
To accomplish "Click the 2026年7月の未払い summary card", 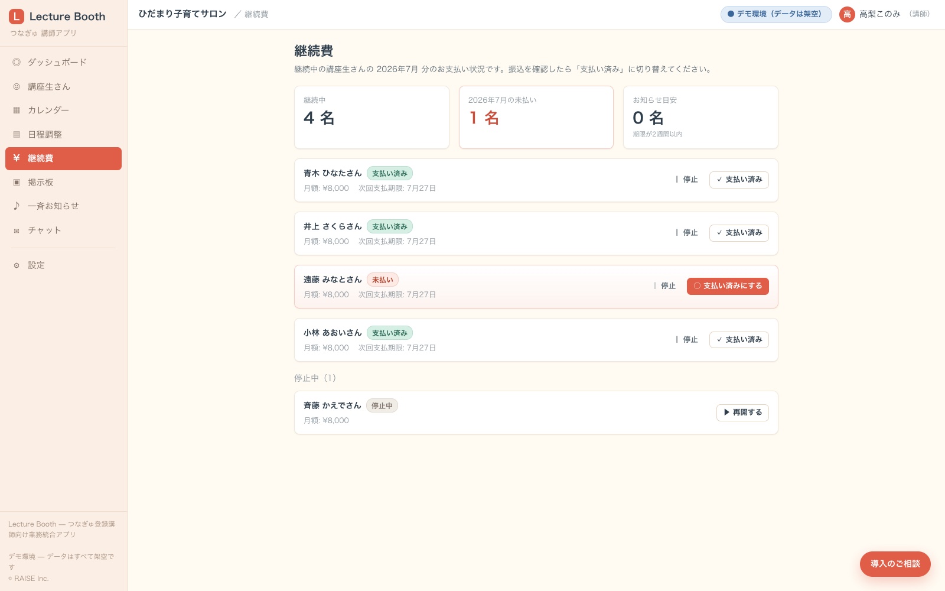I will 536,117.
